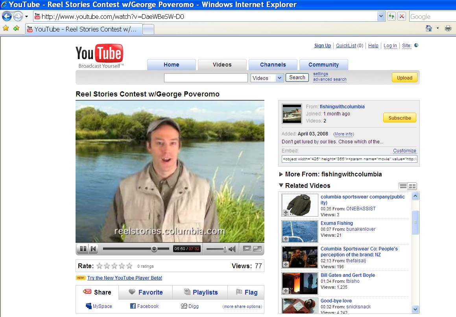Select the Flag tab
Viewport: 456px width, 317px height.
coord(247,292)
